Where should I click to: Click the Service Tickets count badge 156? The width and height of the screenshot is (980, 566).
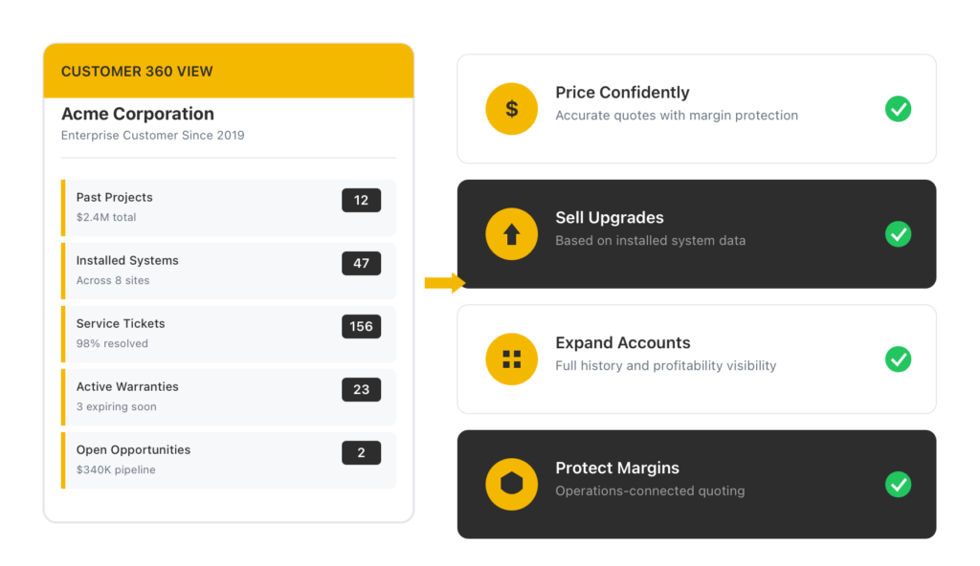361,326
